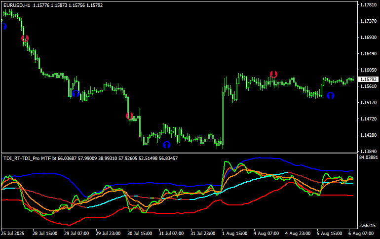
Task: Click the red sell arrow on 4 Aug
Action: click(273, 74)
